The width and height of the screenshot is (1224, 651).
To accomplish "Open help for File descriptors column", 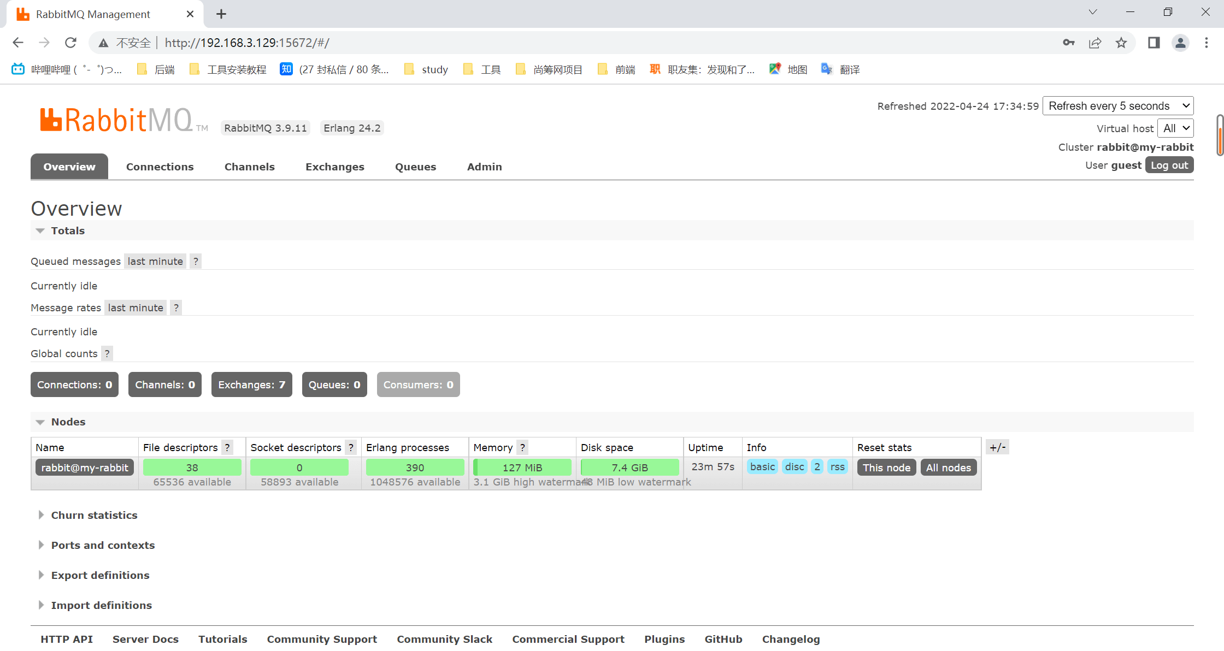I will (x=227, y=447).
